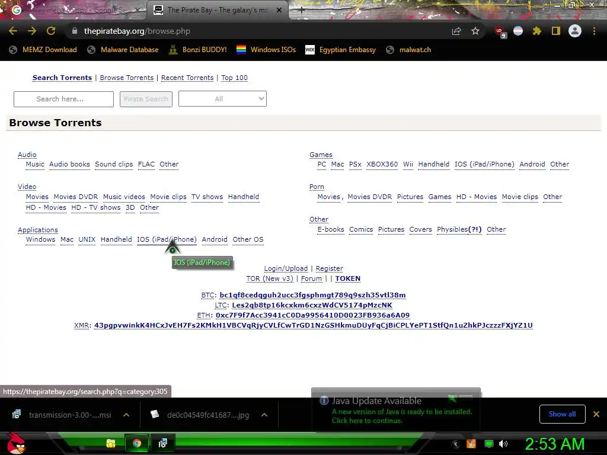Viewport: 607px width, 455px height.
Task: Open the Windows ISOs bookmark
Action: click(266, 50)
